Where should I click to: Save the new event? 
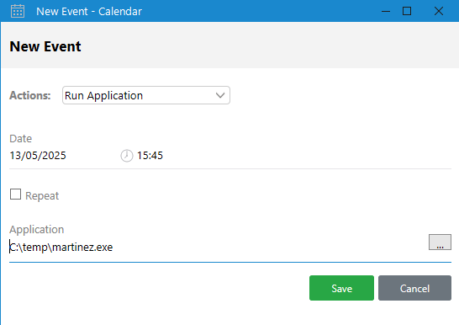click(x=341, y=288)
